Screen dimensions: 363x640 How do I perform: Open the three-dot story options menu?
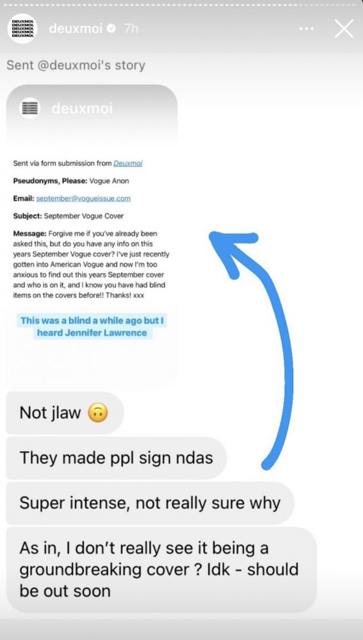point(306,29)
